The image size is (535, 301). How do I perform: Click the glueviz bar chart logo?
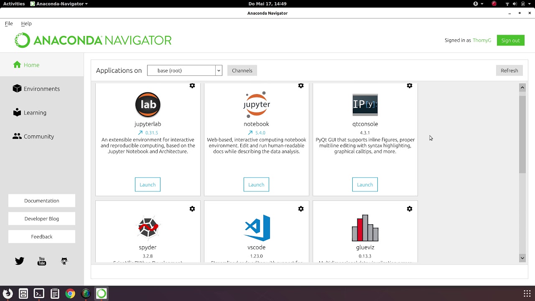[x=365, y=228]
